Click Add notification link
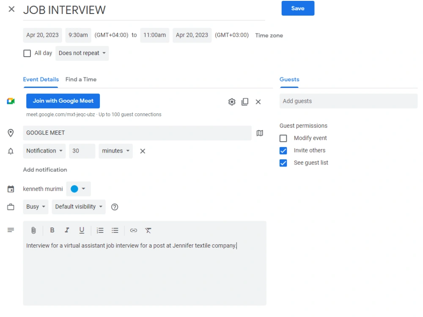423x317 pixels. click(x=45, y=170)
